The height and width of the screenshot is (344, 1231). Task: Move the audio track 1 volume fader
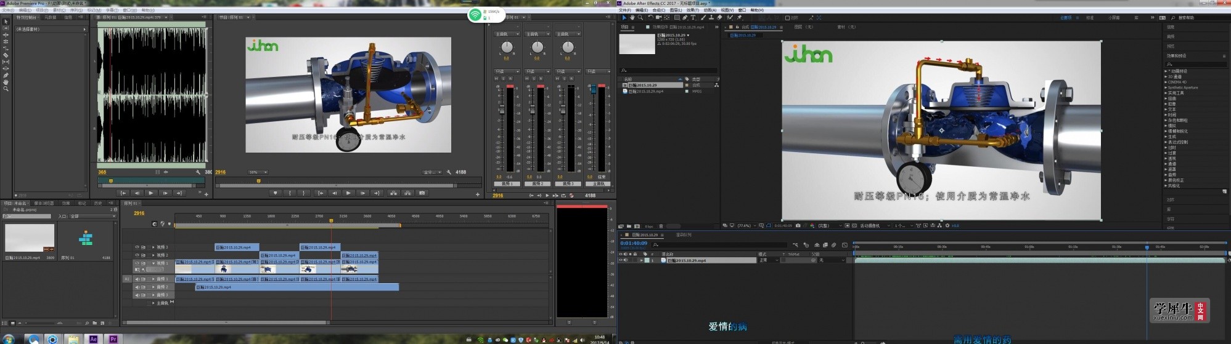(x=502, y=110)
